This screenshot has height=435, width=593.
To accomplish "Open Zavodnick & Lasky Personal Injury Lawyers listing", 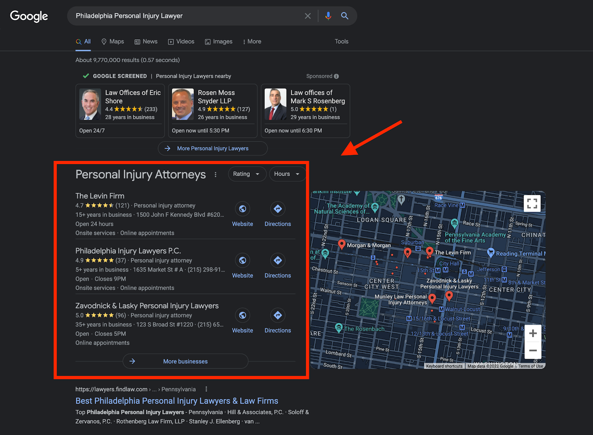I will tap(147, 306).
